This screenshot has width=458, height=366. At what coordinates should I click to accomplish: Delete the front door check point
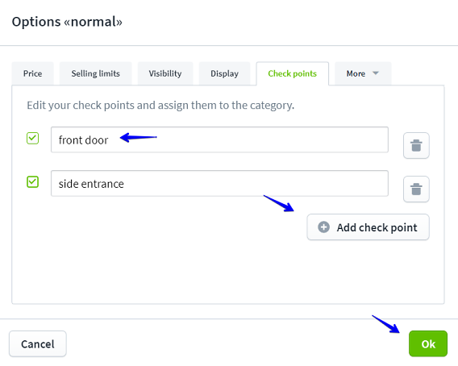pyautogui.click(x=416, y=145)
